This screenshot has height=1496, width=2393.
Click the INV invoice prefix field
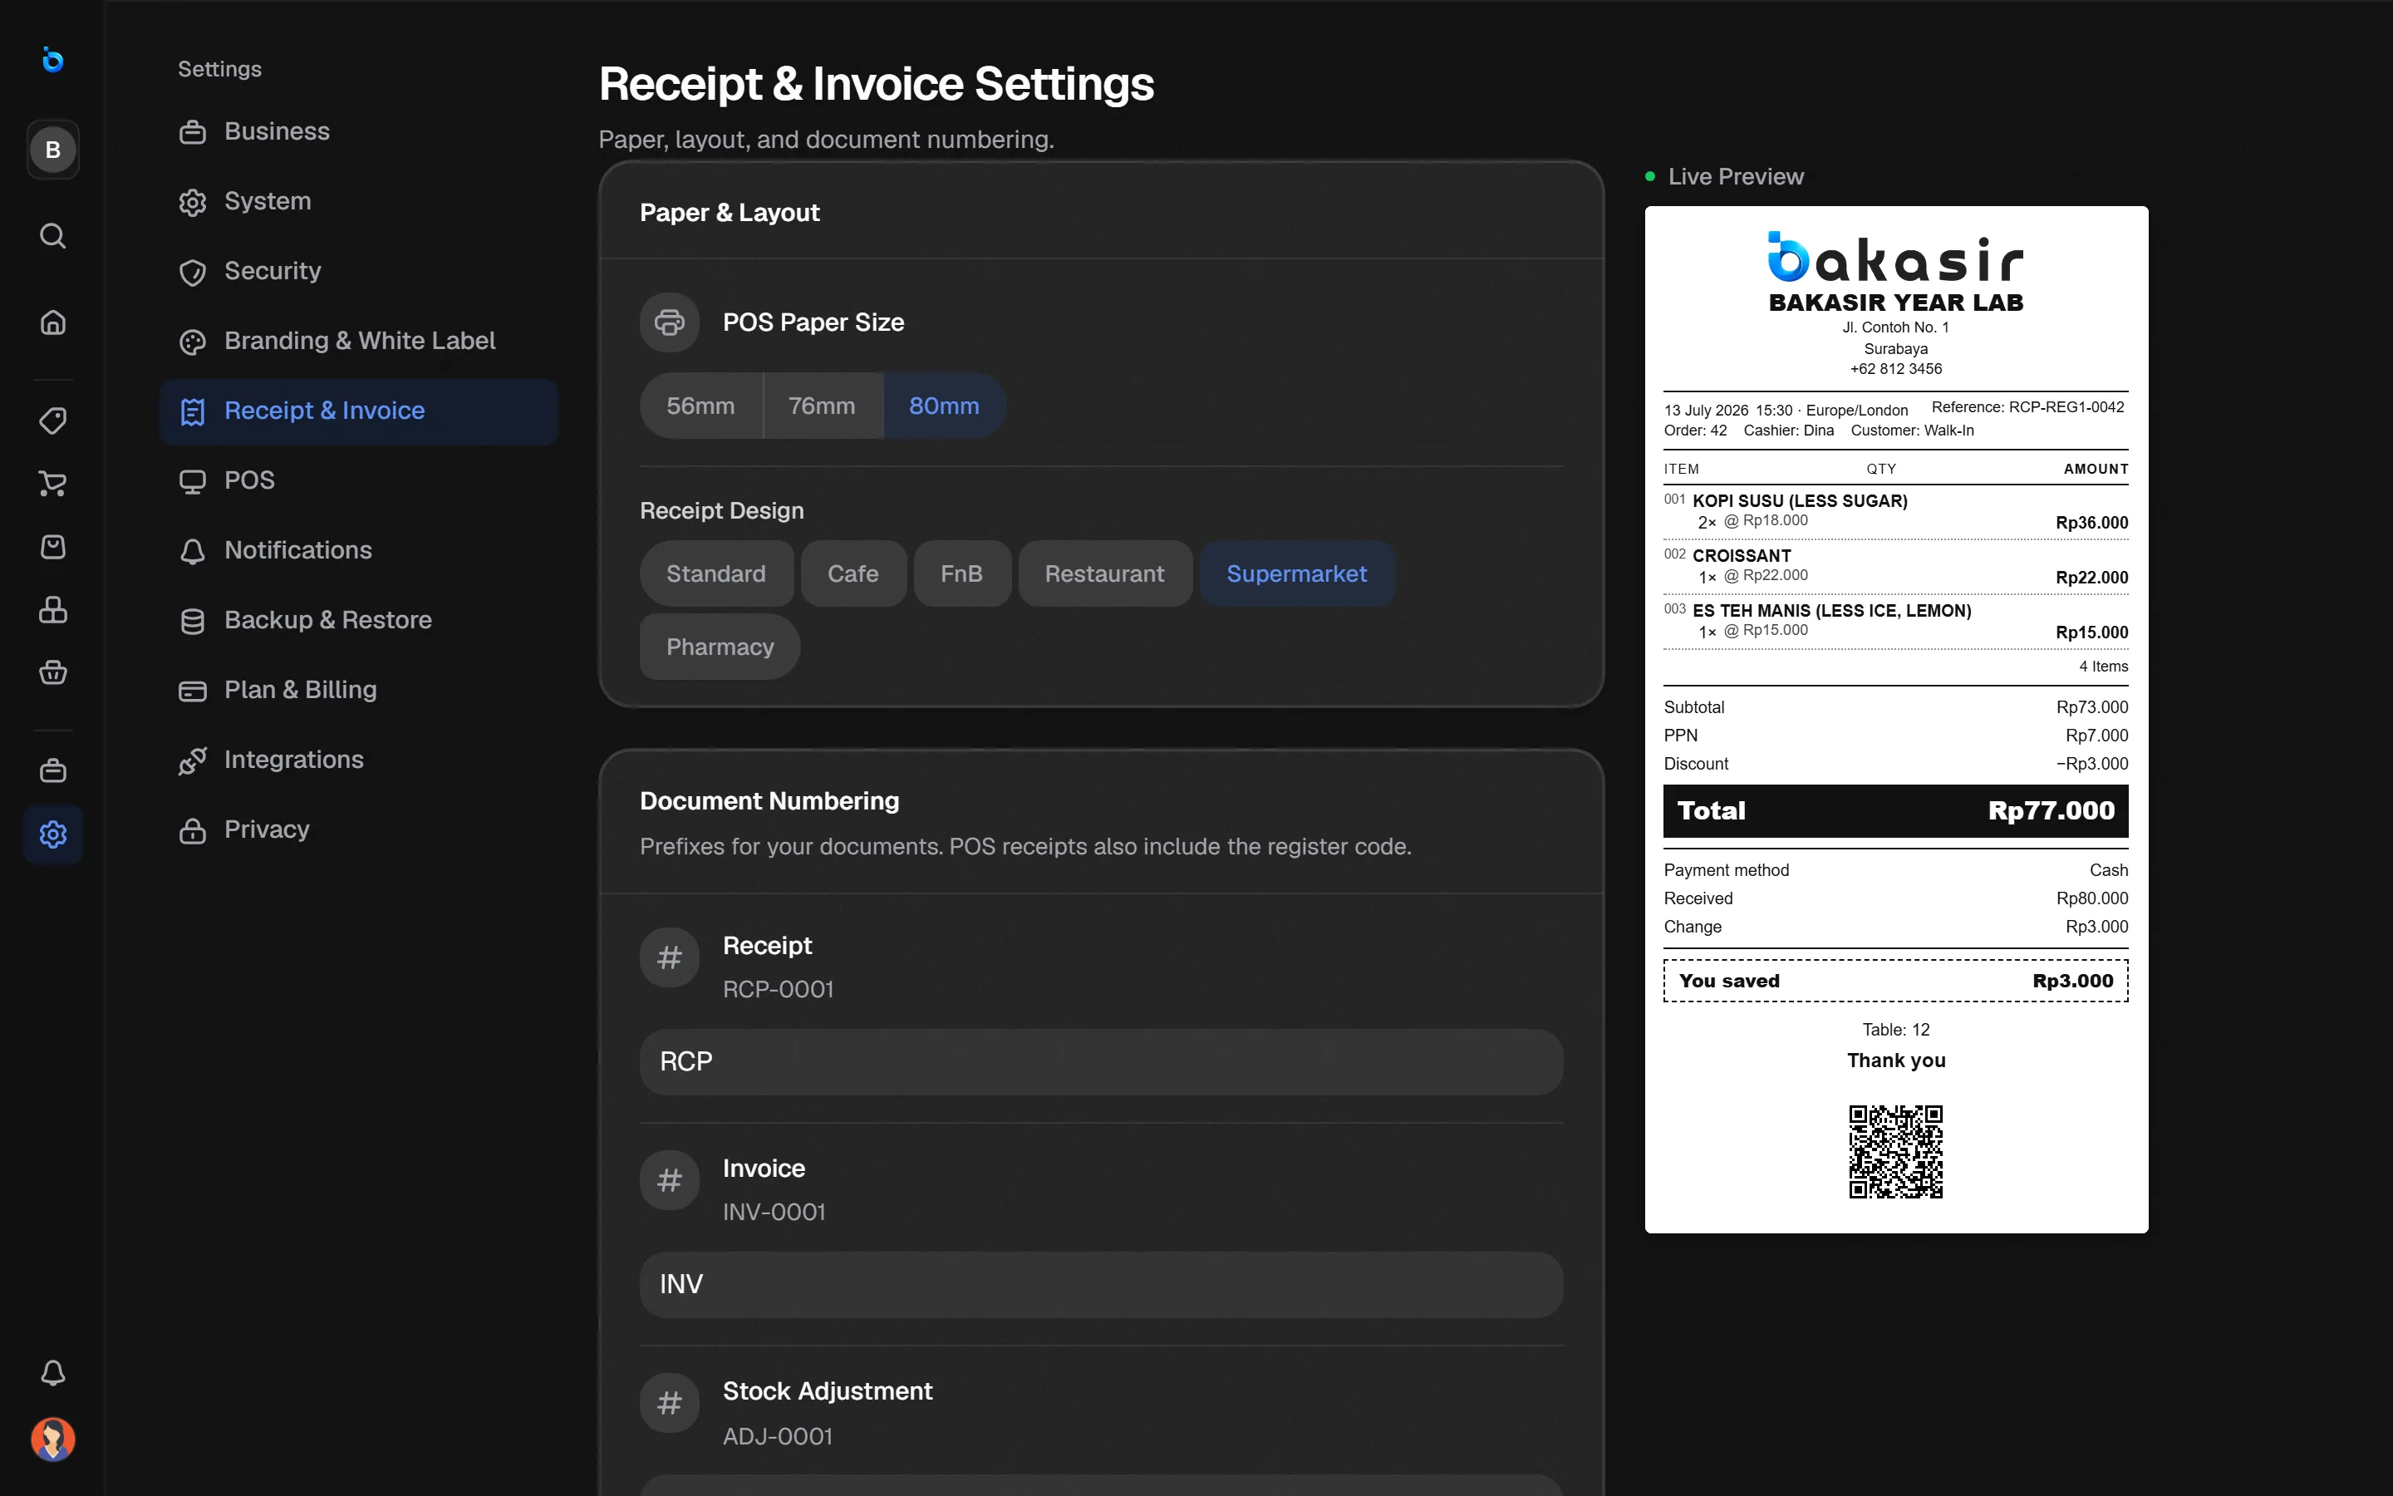(x=1101, y=1284)
